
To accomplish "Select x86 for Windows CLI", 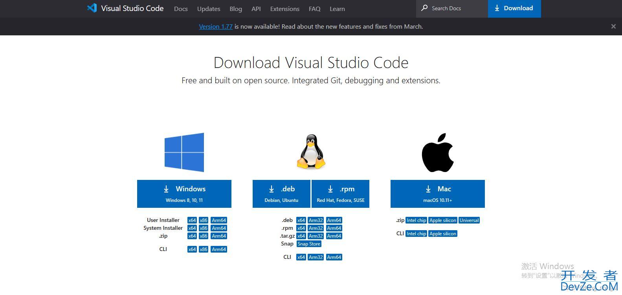I will (204, 249).
